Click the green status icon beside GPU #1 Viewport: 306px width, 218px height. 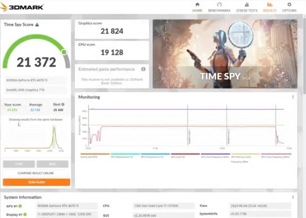tap(20, 206)
